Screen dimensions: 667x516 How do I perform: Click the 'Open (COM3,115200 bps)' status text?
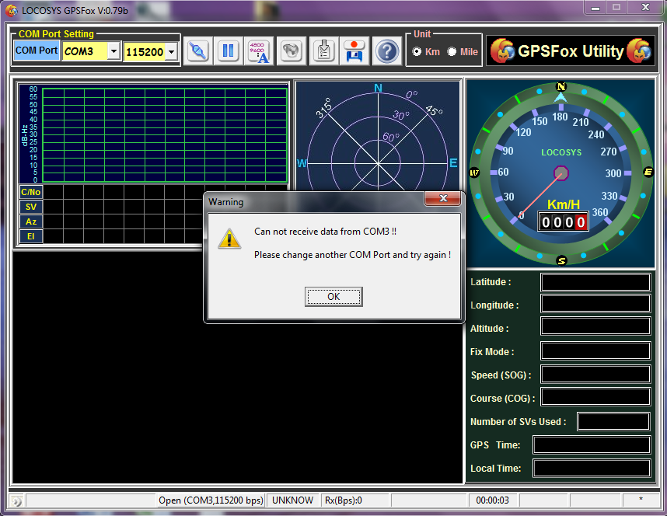pyautogui.click(x=211, y=500)
